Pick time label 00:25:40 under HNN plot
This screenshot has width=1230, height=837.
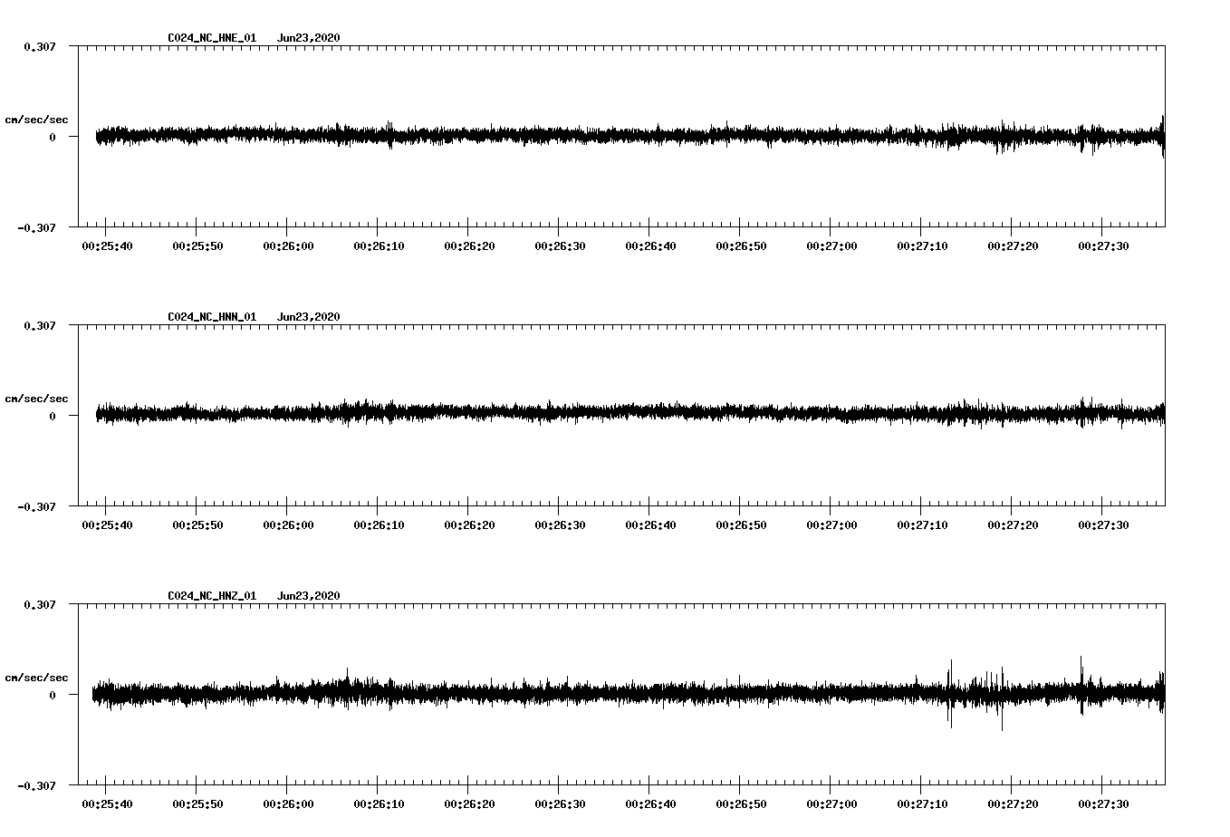coord(107,525)
